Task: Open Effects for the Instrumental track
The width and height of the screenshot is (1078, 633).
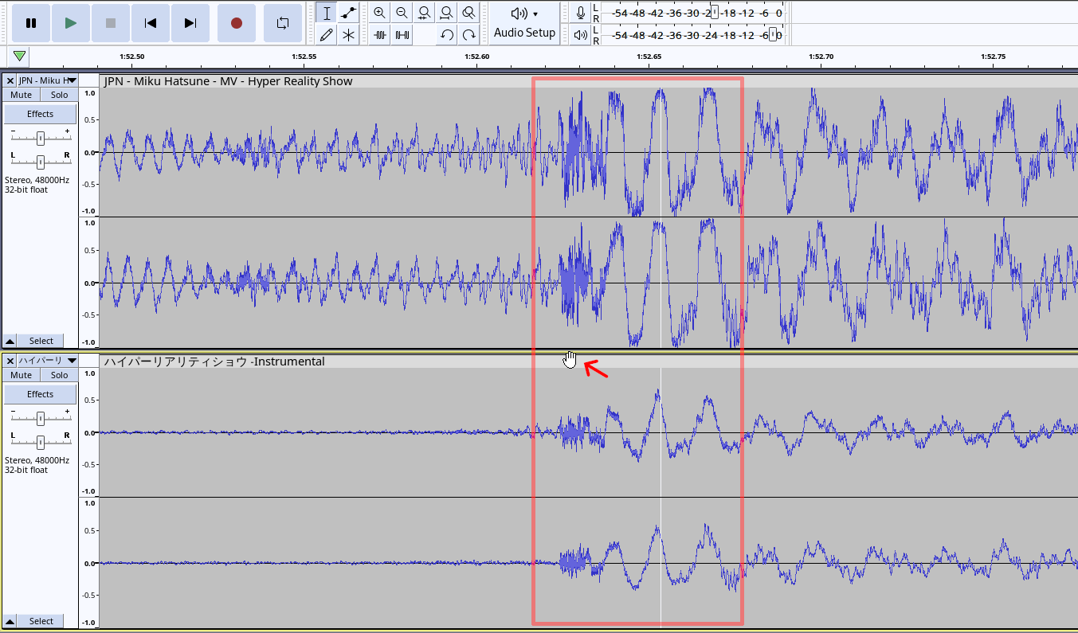Action: click(41, 394)
